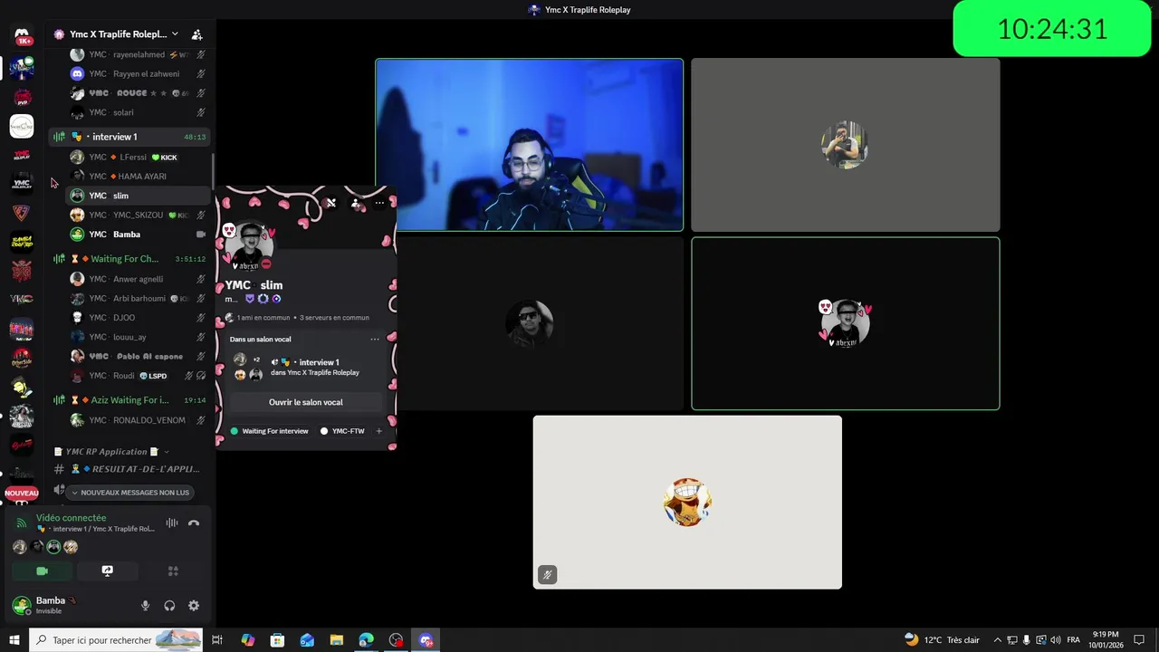The width and height of the screenshot is (1159, 652).
Task: Click user louuu_ay
Action: tap(138, 337)
